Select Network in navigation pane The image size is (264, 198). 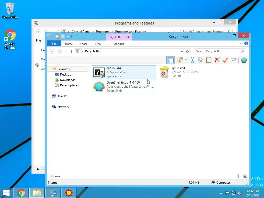pos(63,107)
